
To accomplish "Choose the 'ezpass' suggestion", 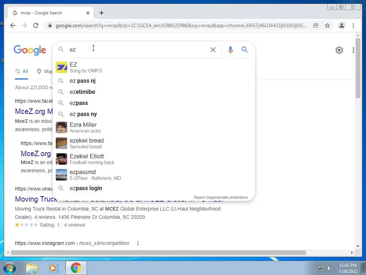I will pos(154,103).
